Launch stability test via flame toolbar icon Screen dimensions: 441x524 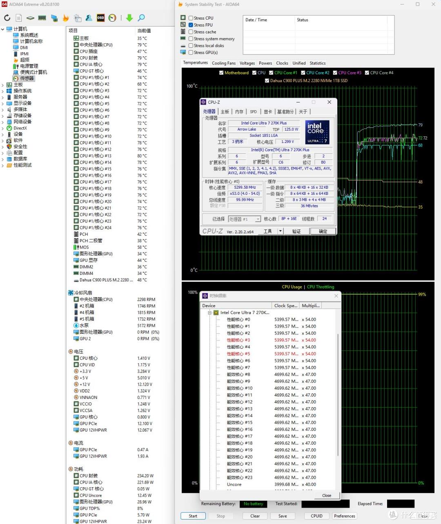click(66, 18)
